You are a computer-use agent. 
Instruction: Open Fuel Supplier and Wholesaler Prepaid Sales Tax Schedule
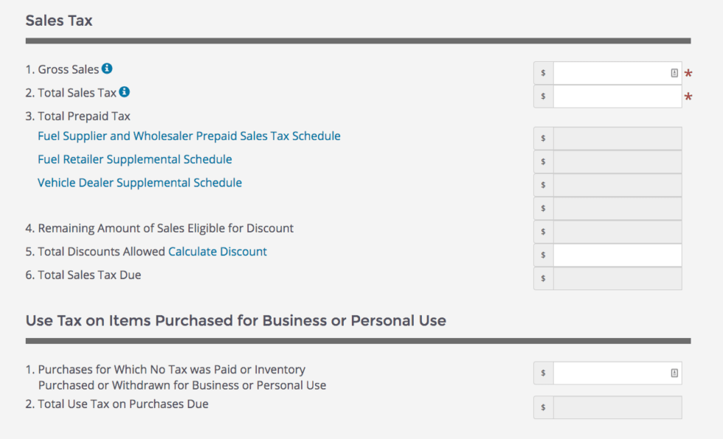(x=189, y=136)
